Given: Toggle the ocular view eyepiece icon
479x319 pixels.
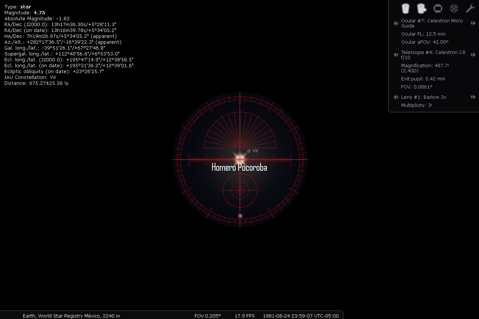Looking at the screenshot, I should pos(405,8).
